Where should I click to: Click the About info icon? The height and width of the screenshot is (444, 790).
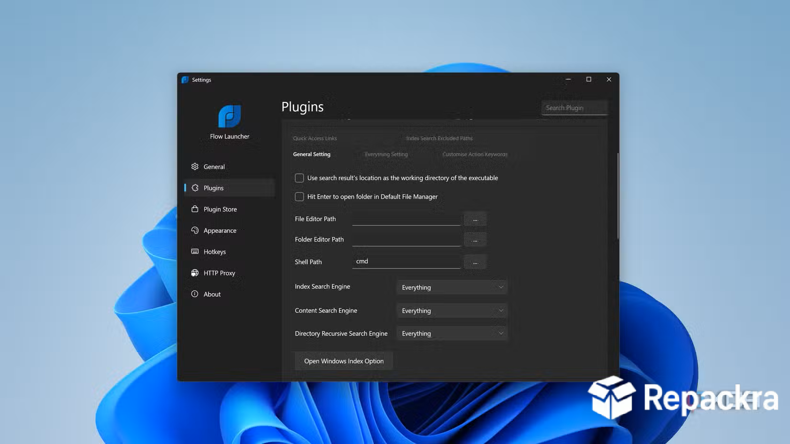(x=195, y=294)
